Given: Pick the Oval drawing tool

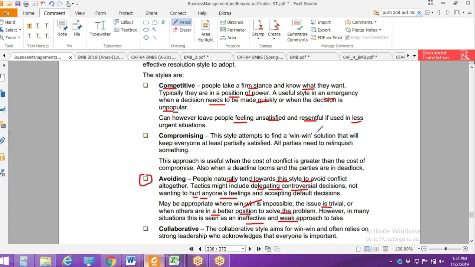Looking at the screenshot, I should click(146, 30).
